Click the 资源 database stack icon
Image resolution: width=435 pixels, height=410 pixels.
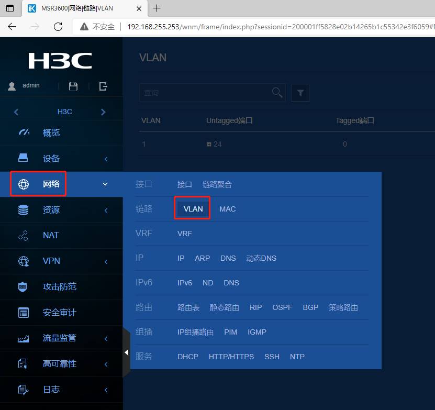(23, 210)
